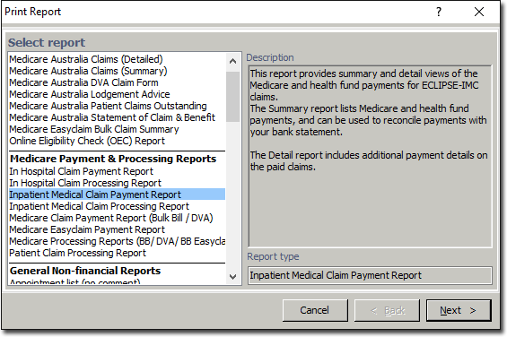Click the report list scrollbar thumb
This screenshot has width=507, height=337.
click(232, 97)
